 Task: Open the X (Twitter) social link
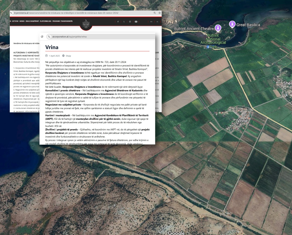(124, 22)
